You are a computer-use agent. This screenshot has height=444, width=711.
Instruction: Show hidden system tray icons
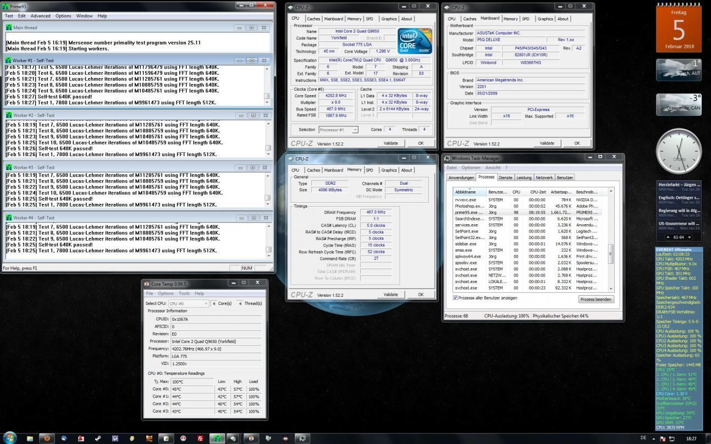654,439
